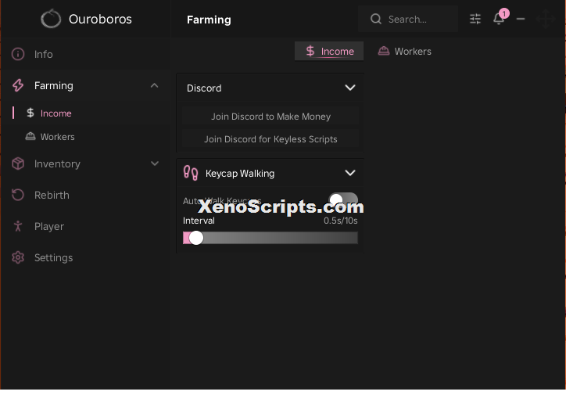Open the Player sidebar section

(85, 226)
